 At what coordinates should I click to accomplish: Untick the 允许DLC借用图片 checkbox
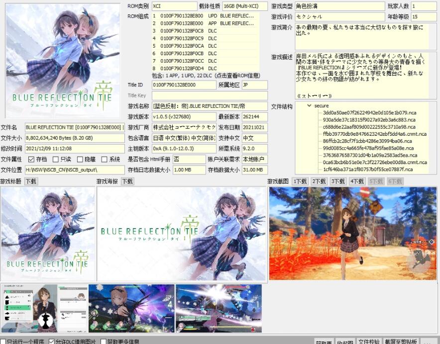coord(51,342)
